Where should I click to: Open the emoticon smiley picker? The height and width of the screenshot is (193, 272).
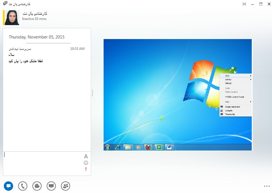pyautogui.click(x=86, y=163)
